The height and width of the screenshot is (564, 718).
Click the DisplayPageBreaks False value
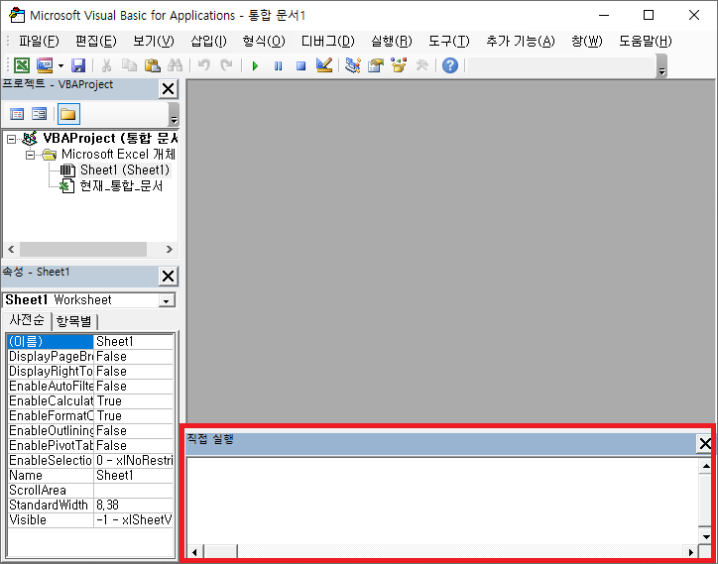tap(133, 357)
